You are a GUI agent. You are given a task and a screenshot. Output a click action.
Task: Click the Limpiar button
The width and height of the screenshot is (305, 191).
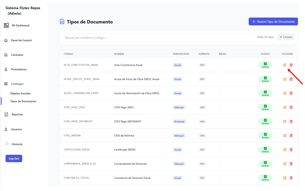[x=286, y=37]
